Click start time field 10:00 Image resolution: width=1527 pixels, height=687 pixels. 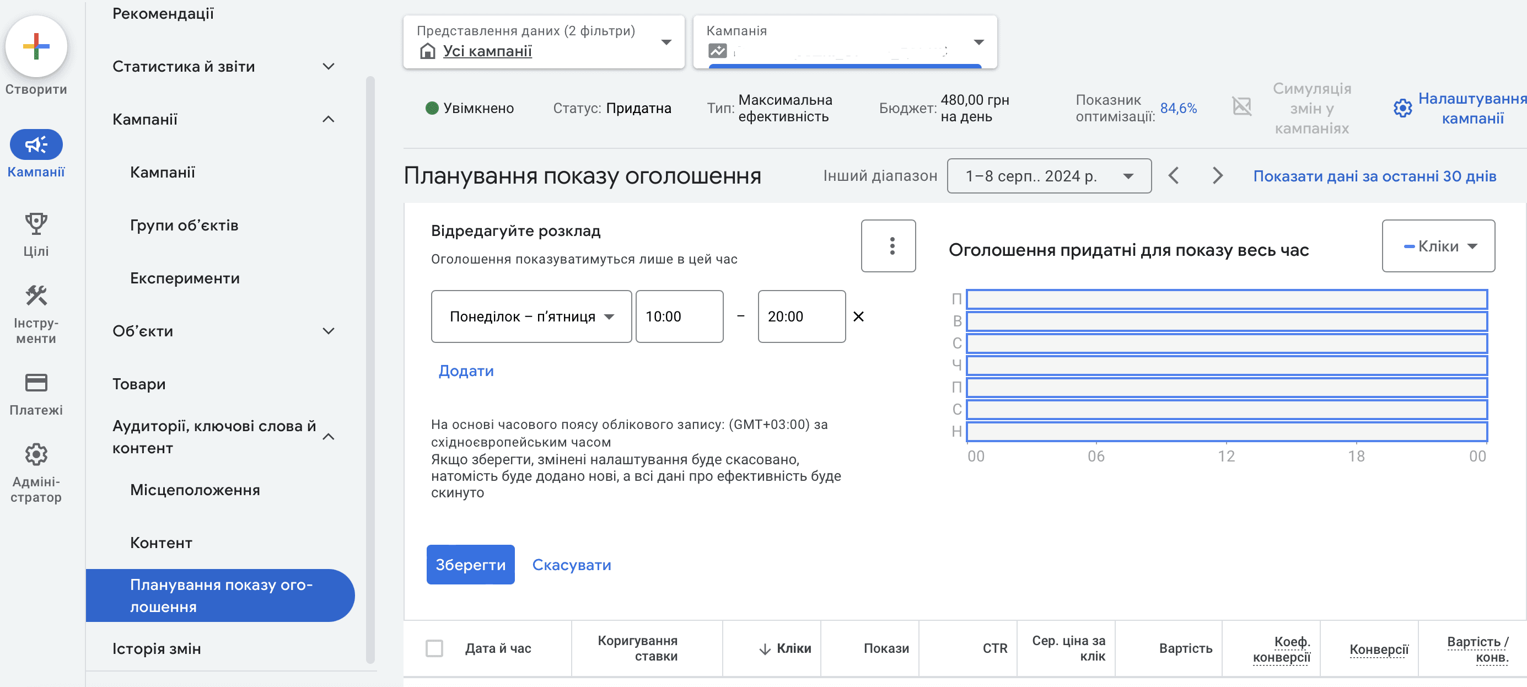(679, 316)
